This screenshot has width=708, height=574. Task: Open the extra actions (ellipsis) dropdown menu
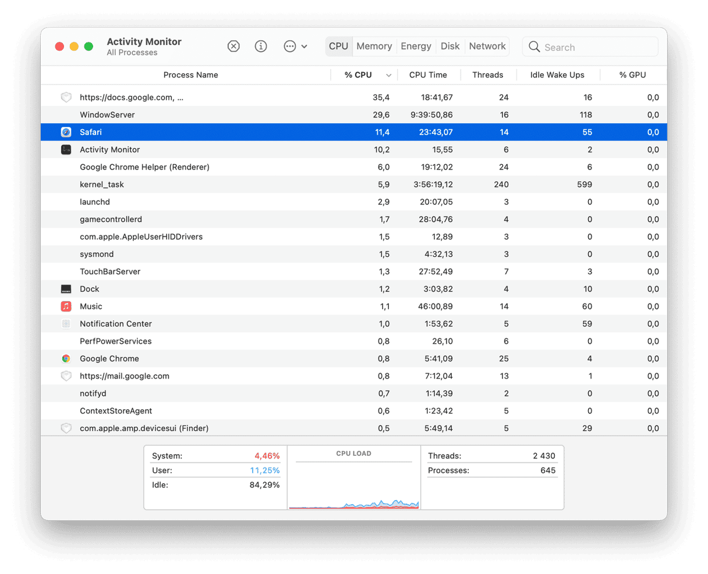tap(289, 46)
